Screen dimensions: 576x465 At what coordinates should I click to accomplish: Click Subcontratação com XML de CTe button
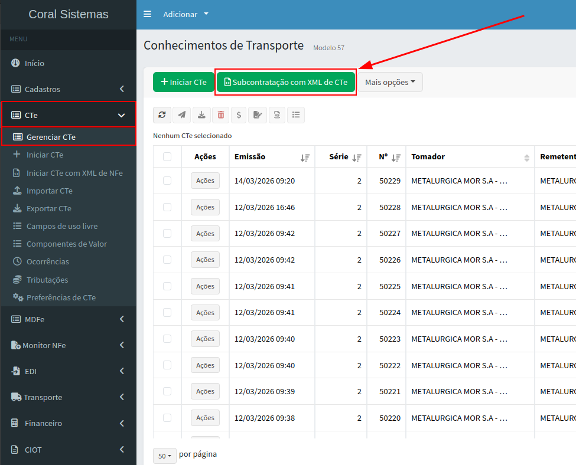286,82
